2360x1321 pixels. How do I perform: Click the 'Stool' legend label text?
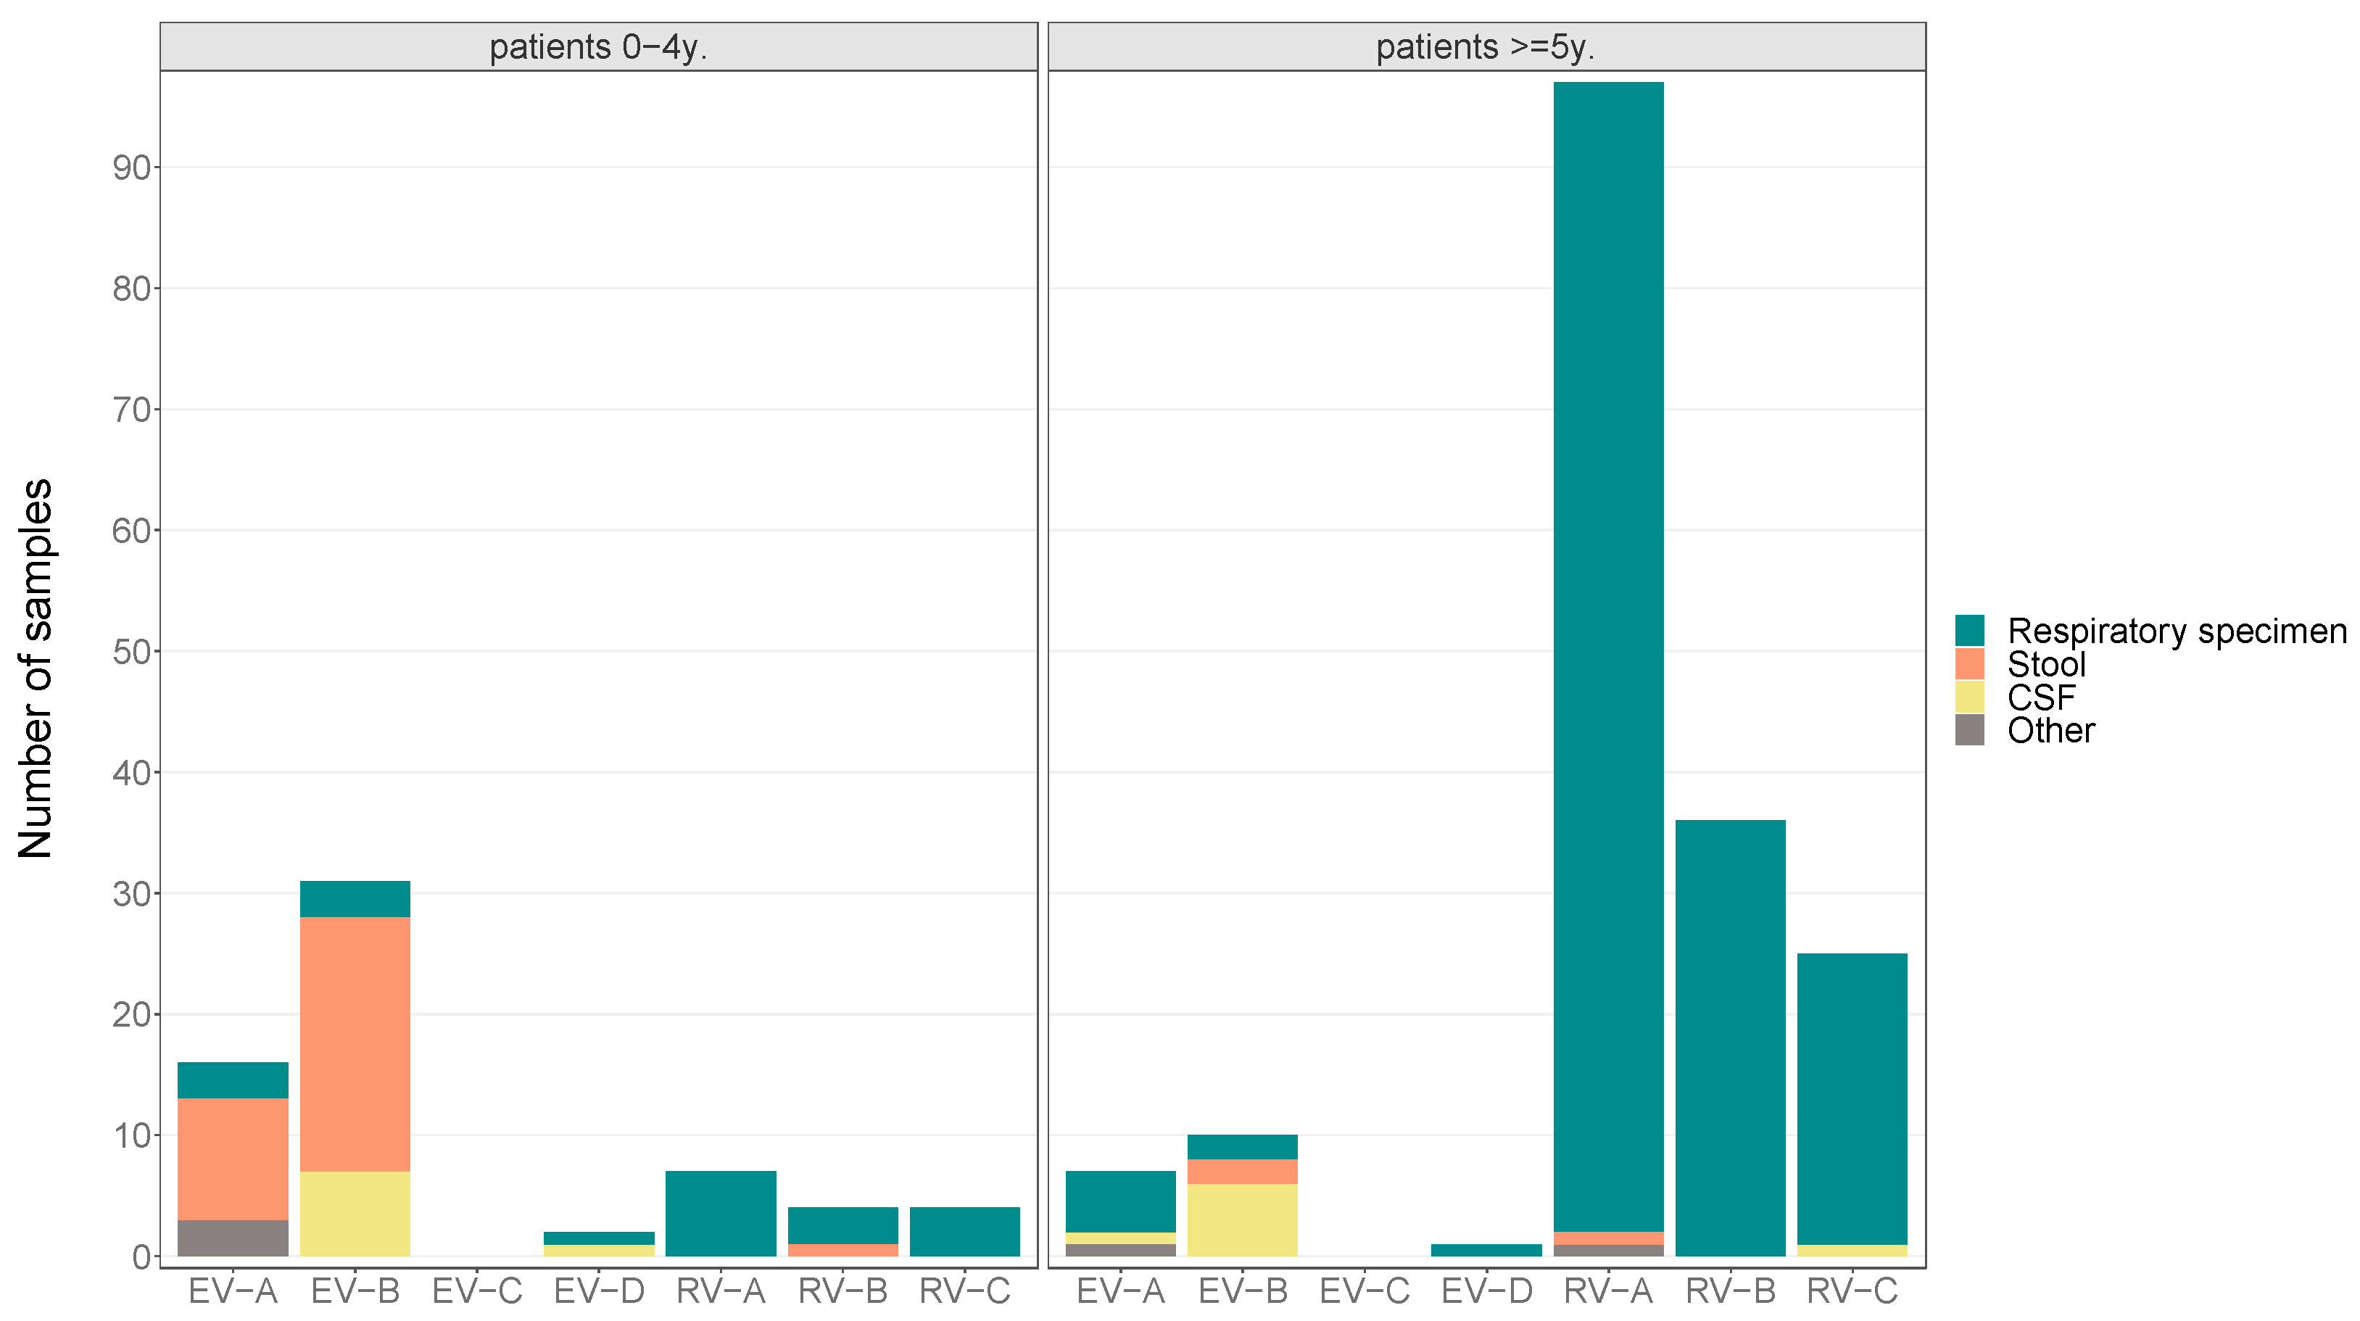click(x=2046, y=663)
